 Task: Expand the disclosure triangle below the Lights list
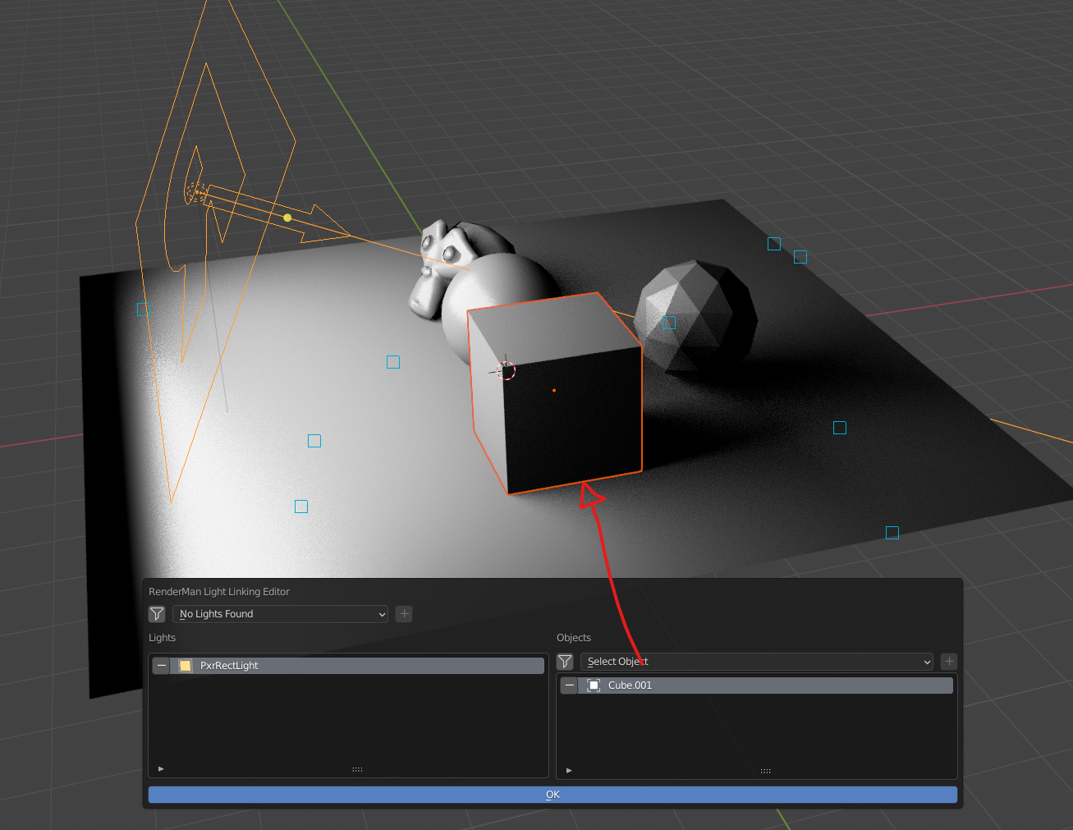(x=161, y=768)
